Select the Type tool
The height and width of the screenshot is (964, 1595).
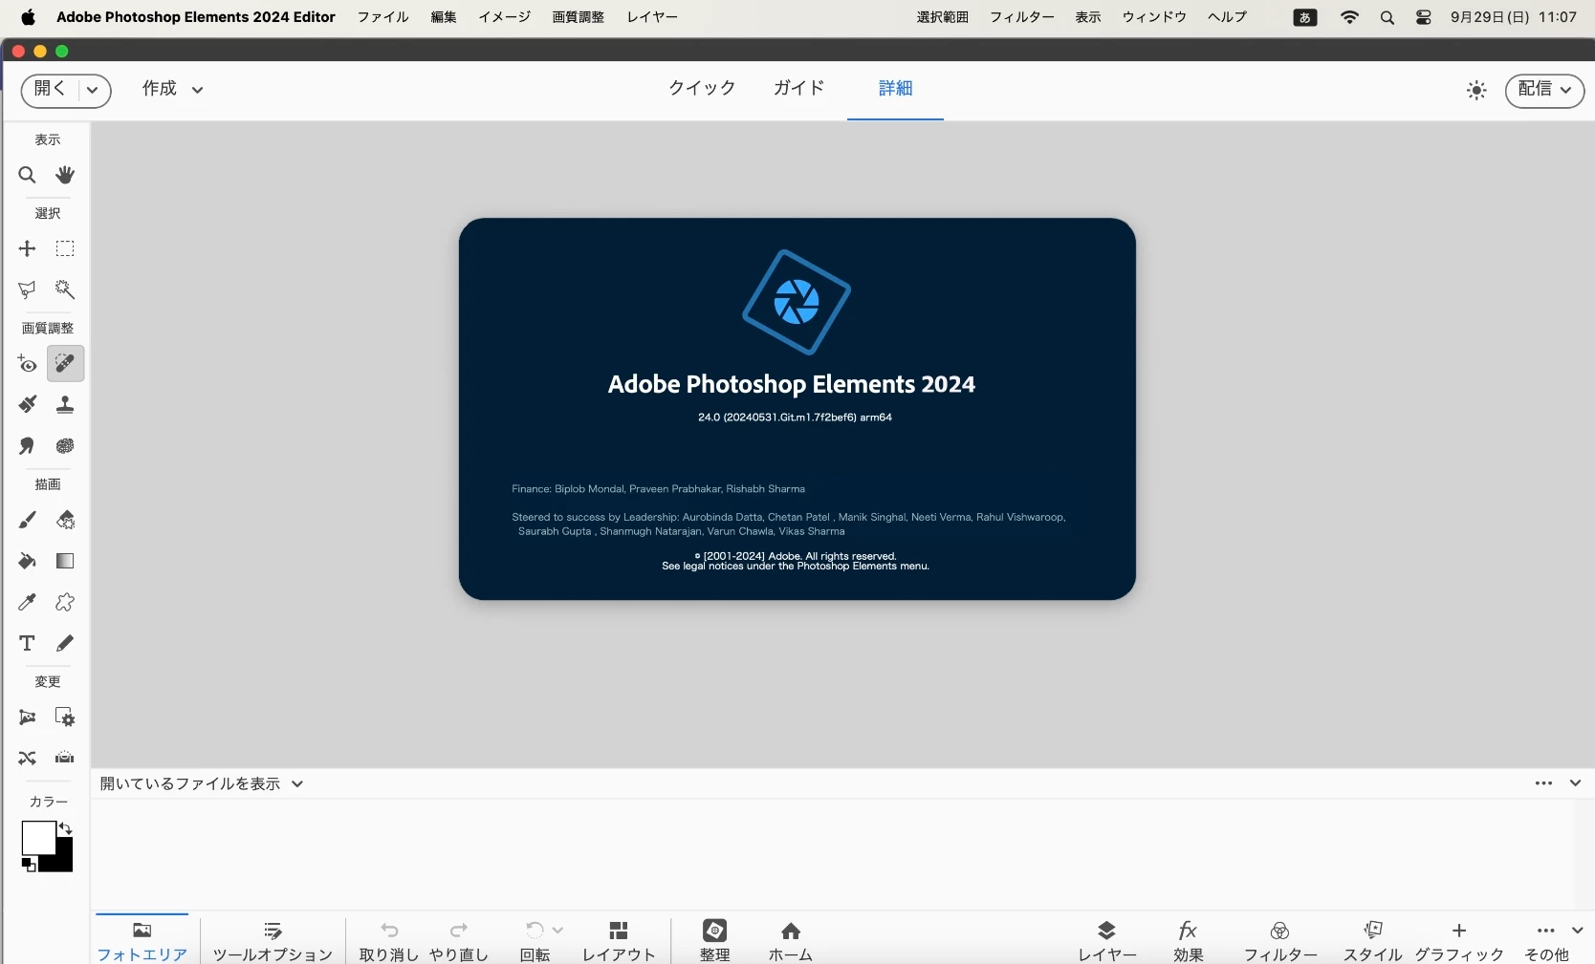coord(27,643)
